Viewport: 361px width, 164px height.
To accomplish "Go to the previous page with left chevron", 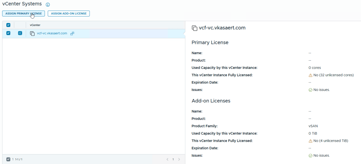I will coord(167,159).
